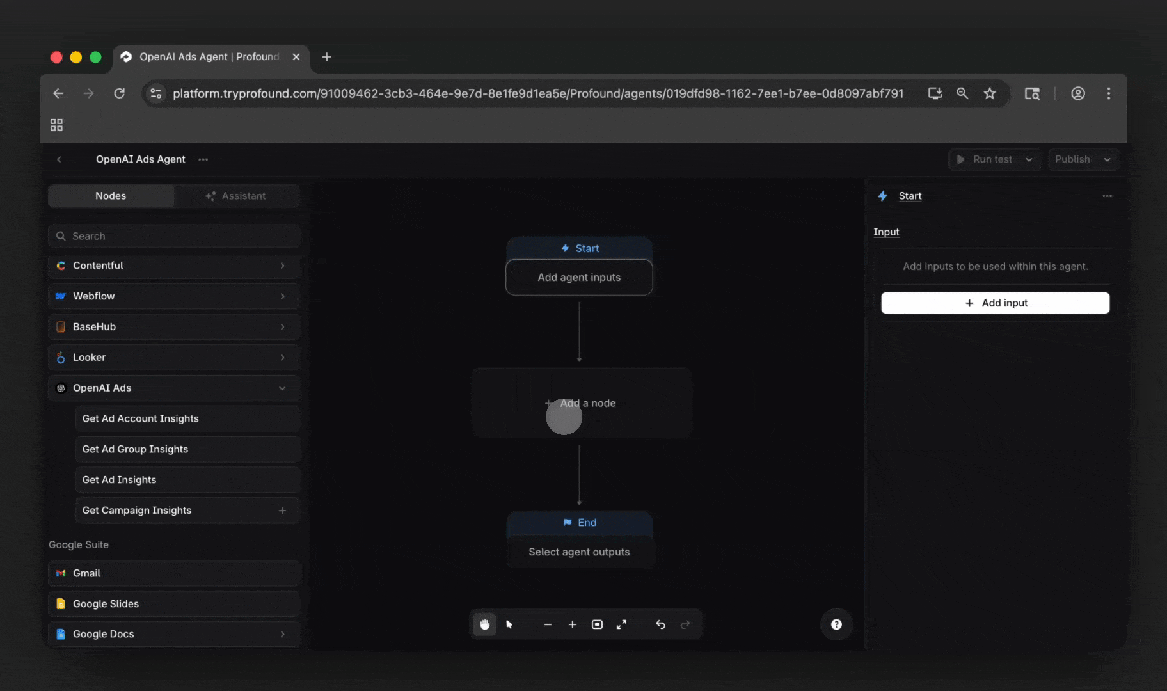The height and width of the screenshot is (691, 1167).
Task: Select Get Ad Insights node
Action: pos(187,480)
